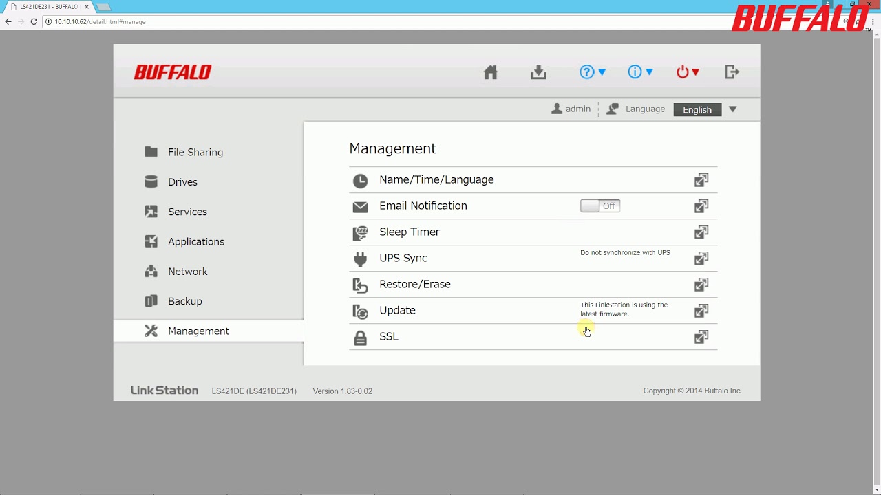Open UPS Sync settings icon
The width and height of the screenshot is (881, 495).
tap(701, 258)
